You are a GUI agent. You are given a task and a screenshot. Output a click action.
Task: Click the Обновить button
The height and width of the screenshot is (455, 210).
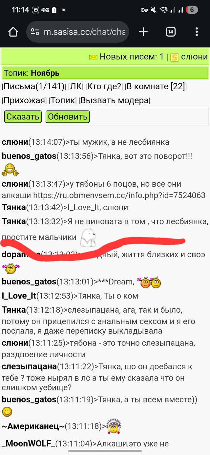68,116
